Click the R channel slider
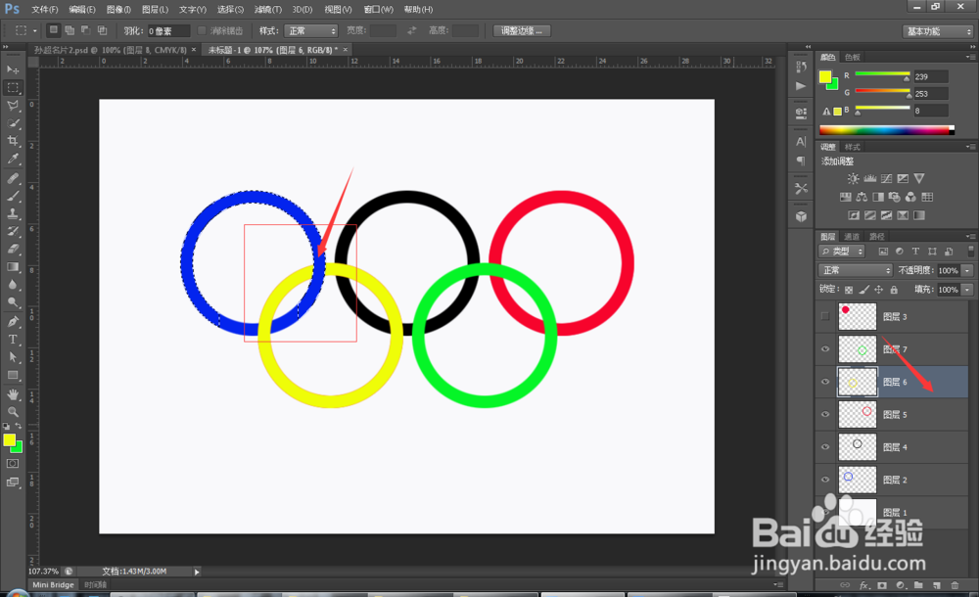The width and height of the screenshot is (979, 597). [882, 75]
